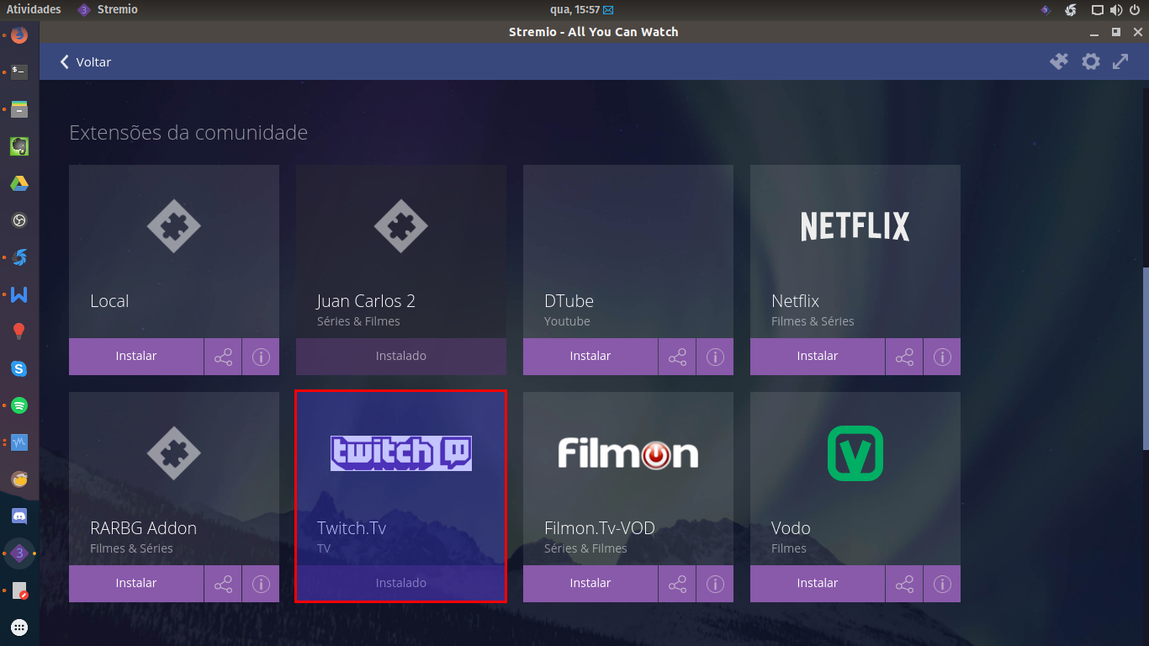Image resolution: width=1149 pixels, height=646 pixels.
Task: Open System Monitor from the dock
Action: coord(19,442)
